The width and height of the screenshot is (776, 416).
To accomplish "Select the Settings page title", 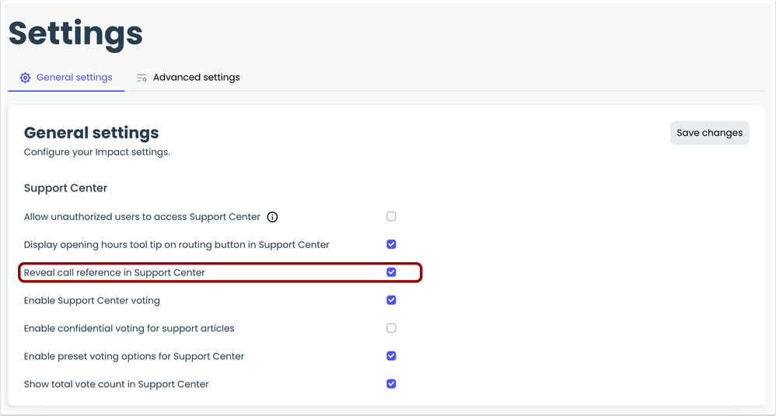I will click(x=75, y=33).
